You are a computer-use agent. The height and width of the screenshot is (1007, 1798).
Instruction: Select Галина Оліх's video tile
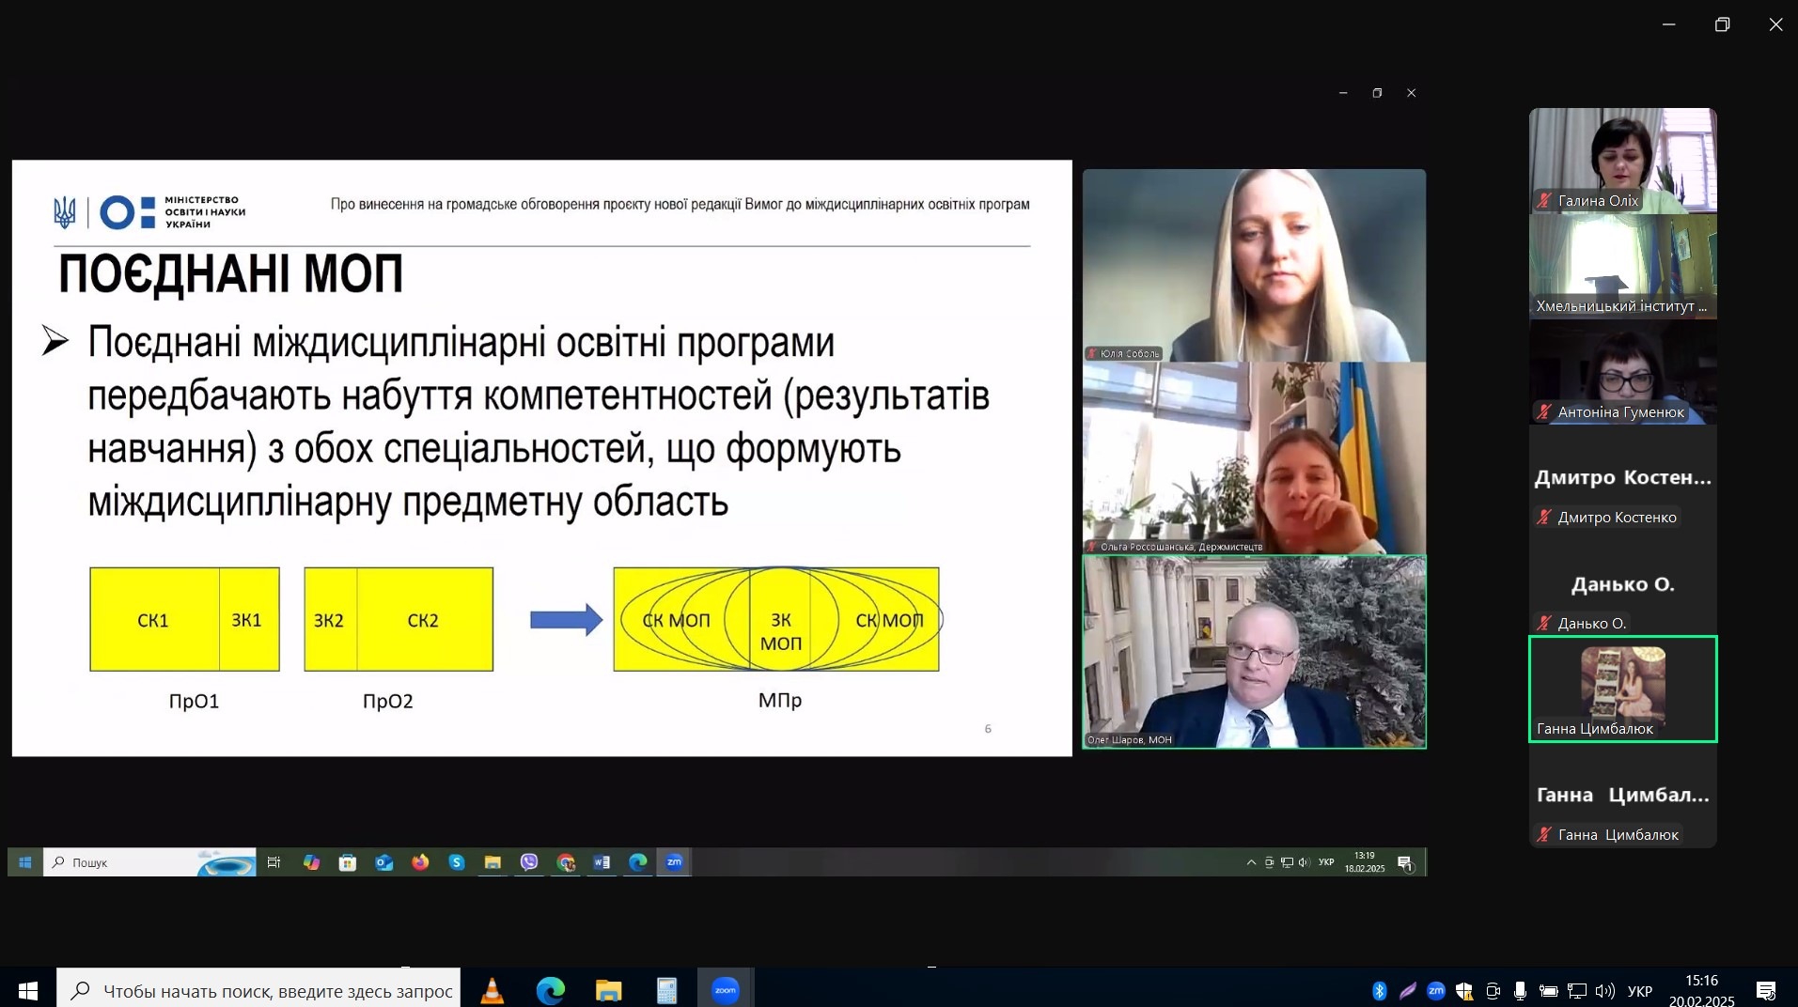click(1622, 160)
